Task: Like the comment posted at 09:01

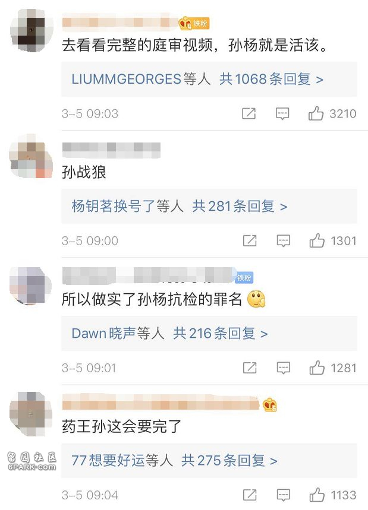Action: [x=317, y=368]
